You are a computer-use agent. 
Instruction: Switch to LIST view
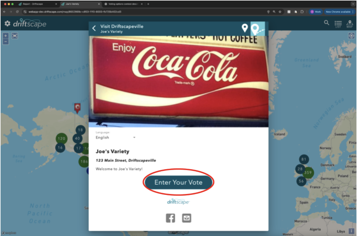coord(338,24)
